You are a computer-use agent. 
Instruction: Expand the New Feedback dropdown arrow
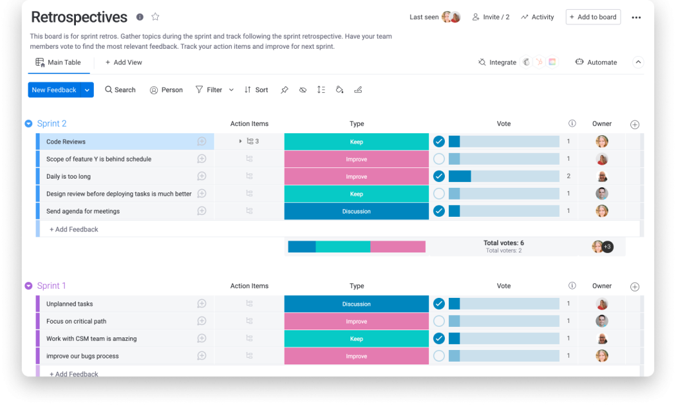coord(87,90)
